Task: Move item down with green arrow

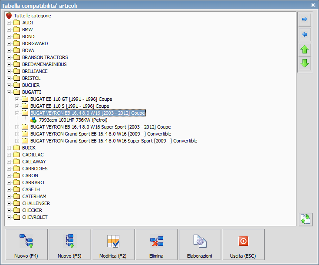Action: [305, 63]
